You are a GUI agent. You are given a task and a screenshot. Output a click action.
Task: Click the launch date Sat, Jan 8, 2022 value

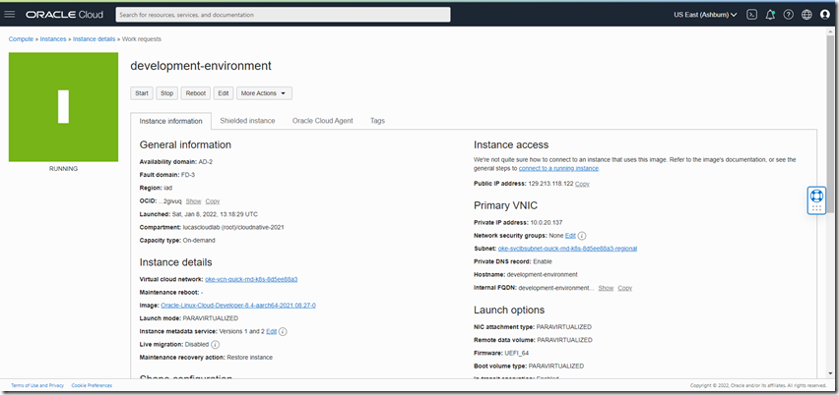click(x=214, y=214)
